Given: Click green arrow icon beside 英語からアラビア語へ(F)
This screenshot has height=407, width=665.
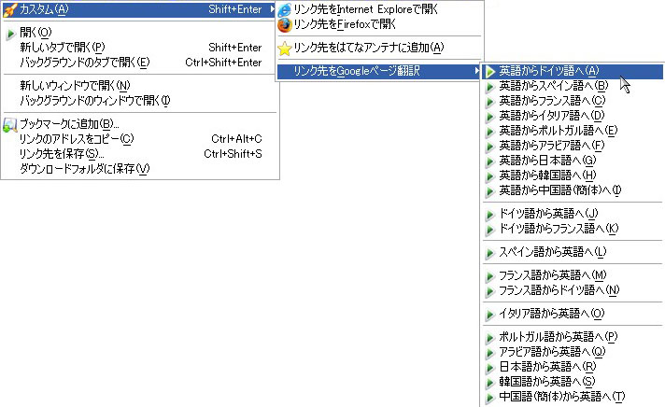Looking at the screenshot, I should 490,147.
